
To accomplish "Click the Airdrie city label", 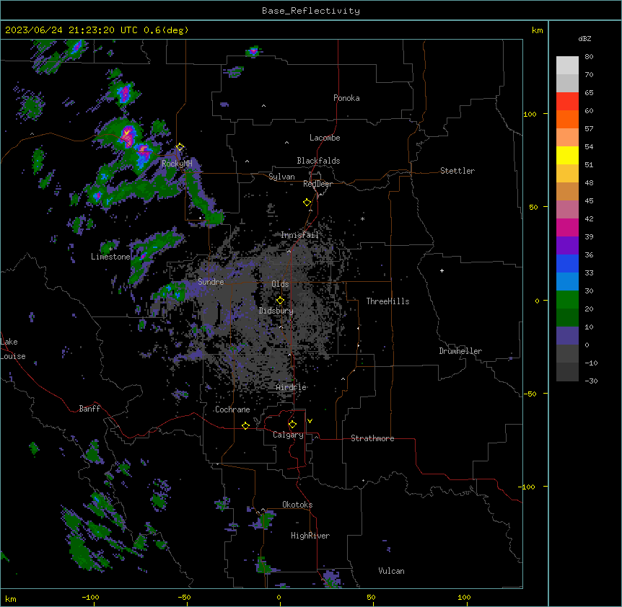I will click(x=292, y=387).
